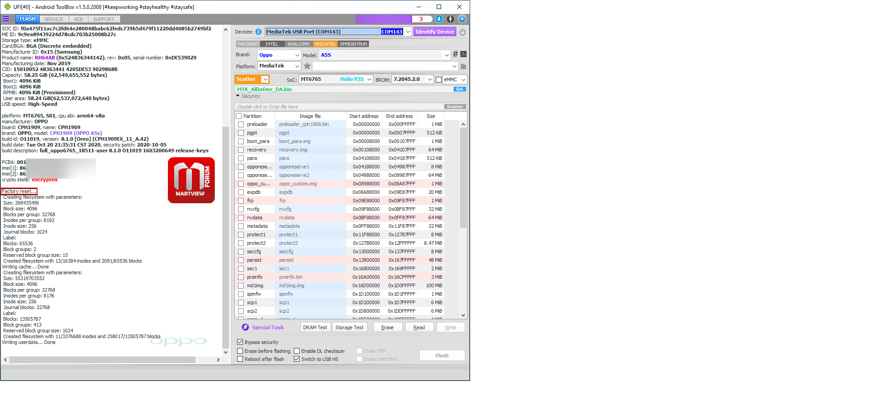
Task: Select the QUALCOMM platform tab
Action: pos(298,44)
